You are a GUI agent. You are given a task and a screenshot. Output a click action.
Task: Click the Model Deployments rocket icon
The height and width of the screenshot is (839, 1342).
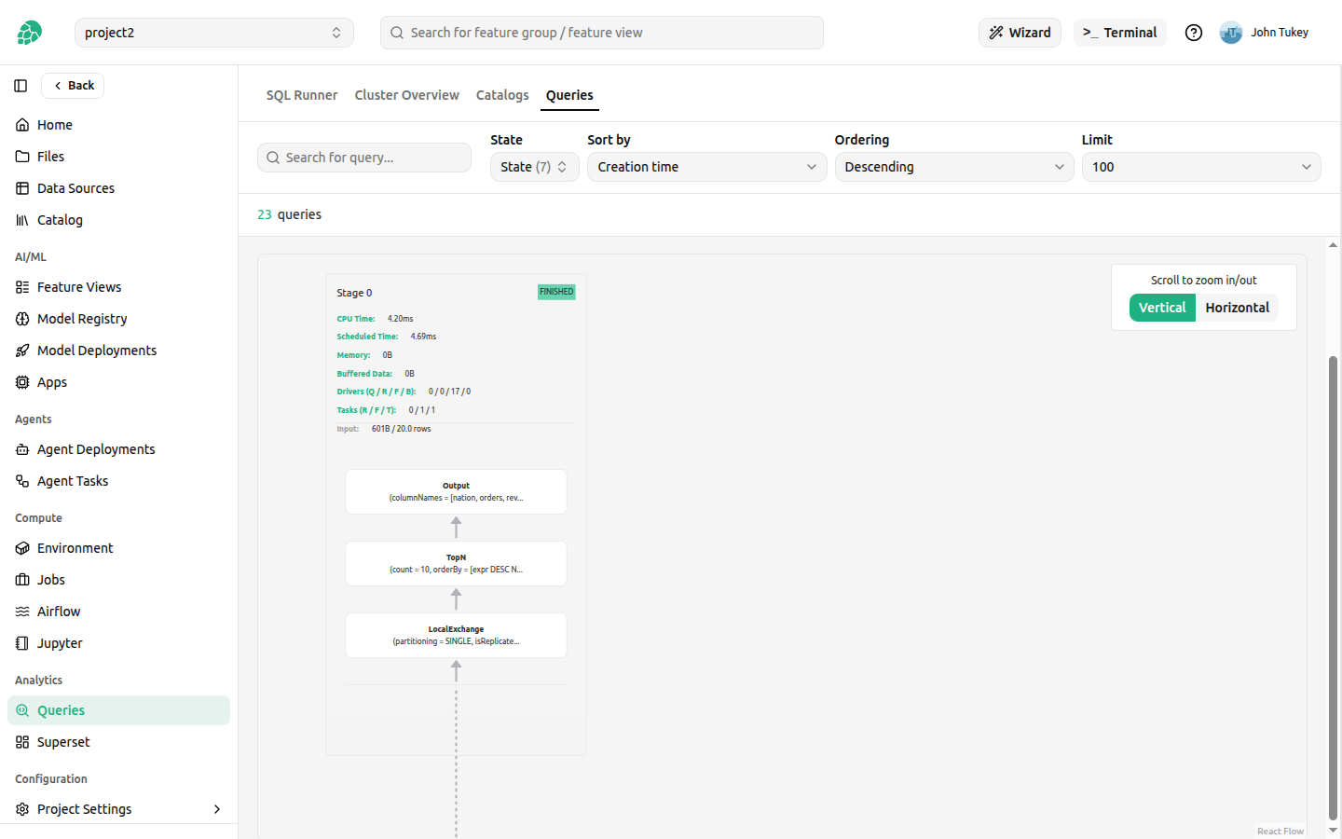[22, 351]
